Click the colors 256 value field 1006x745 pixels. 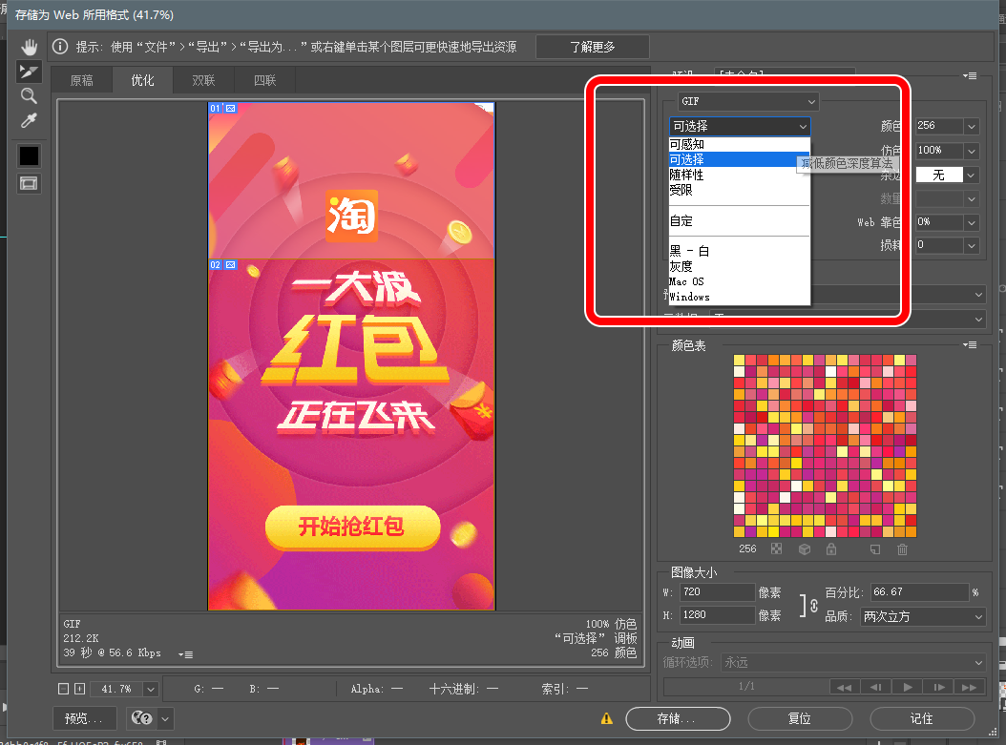939,126
